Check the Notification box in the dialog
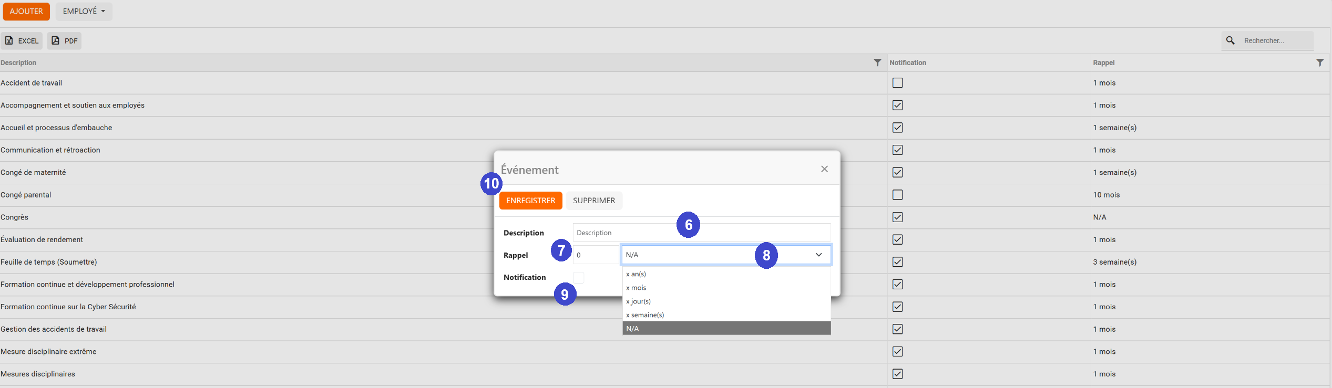 (578, 277)
